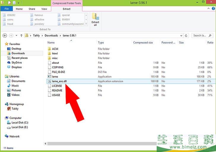Click the horizontal scrollbar left arrow

(46, 143)
